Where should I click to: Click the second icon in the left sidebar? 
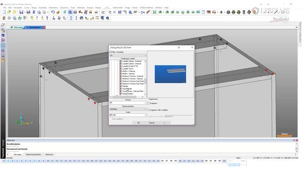click(x=3, y=30)
